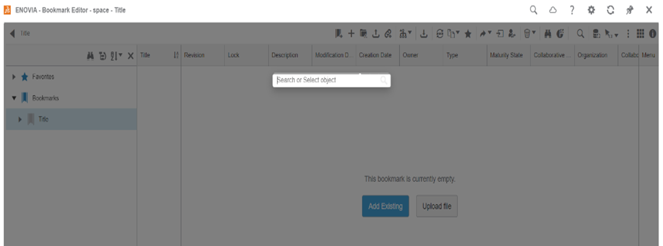Click the plus add icon in toolbar
The width and height of the screenshot is (663, 246).
click(351, 34)
